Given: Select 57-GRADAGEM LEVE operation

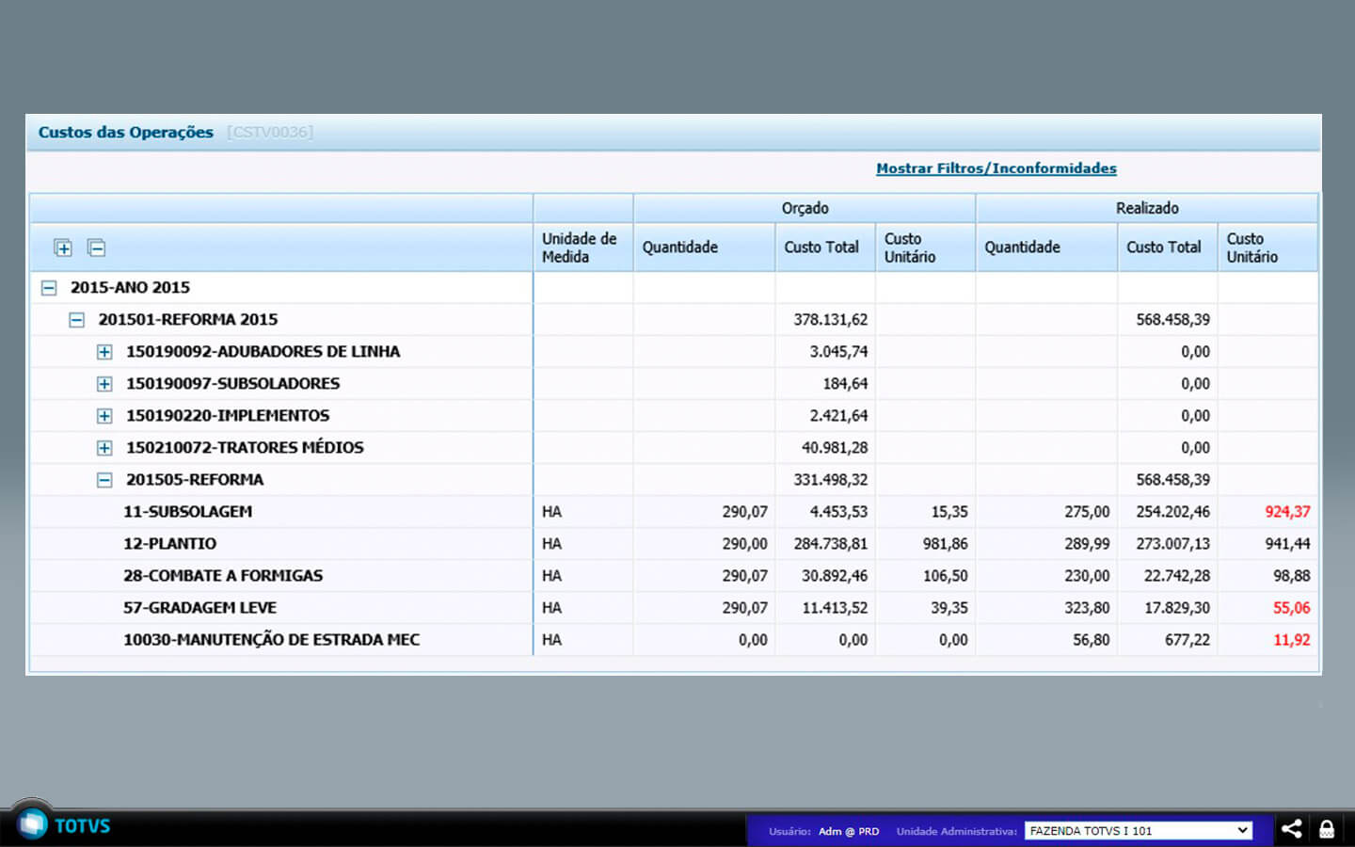Looking at the screenshot, I should (x=199, y=608).
